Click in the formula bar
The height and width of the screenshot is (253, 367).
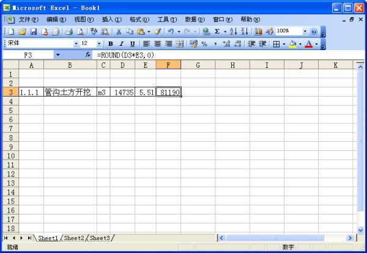228,55
